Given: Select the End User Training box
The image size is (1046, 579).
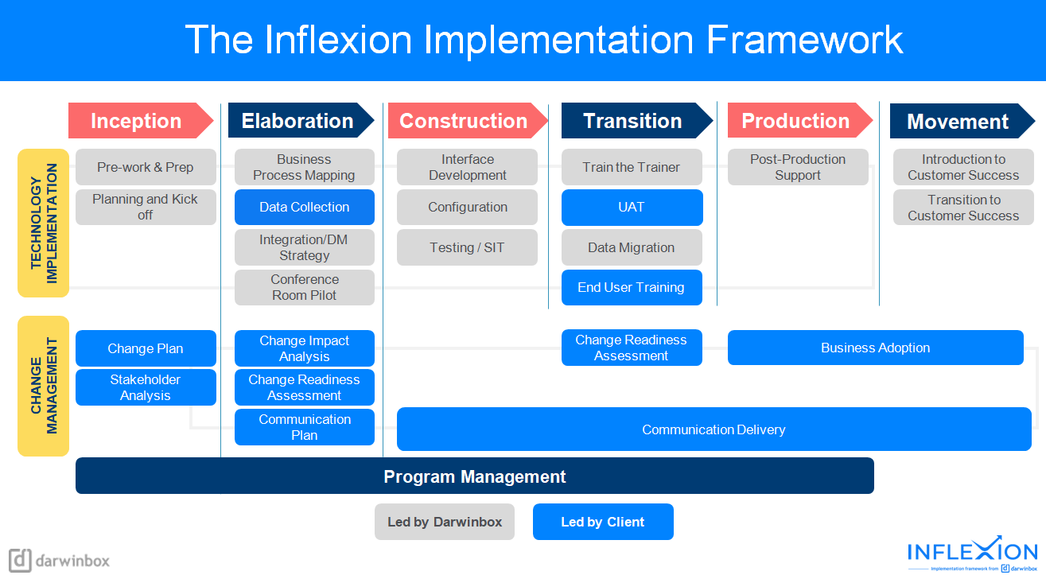Looking at the screenshot, I should click(x=632, y=287).
